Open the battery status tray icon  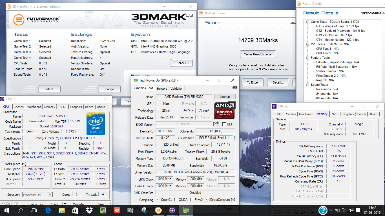coord(337,210)
